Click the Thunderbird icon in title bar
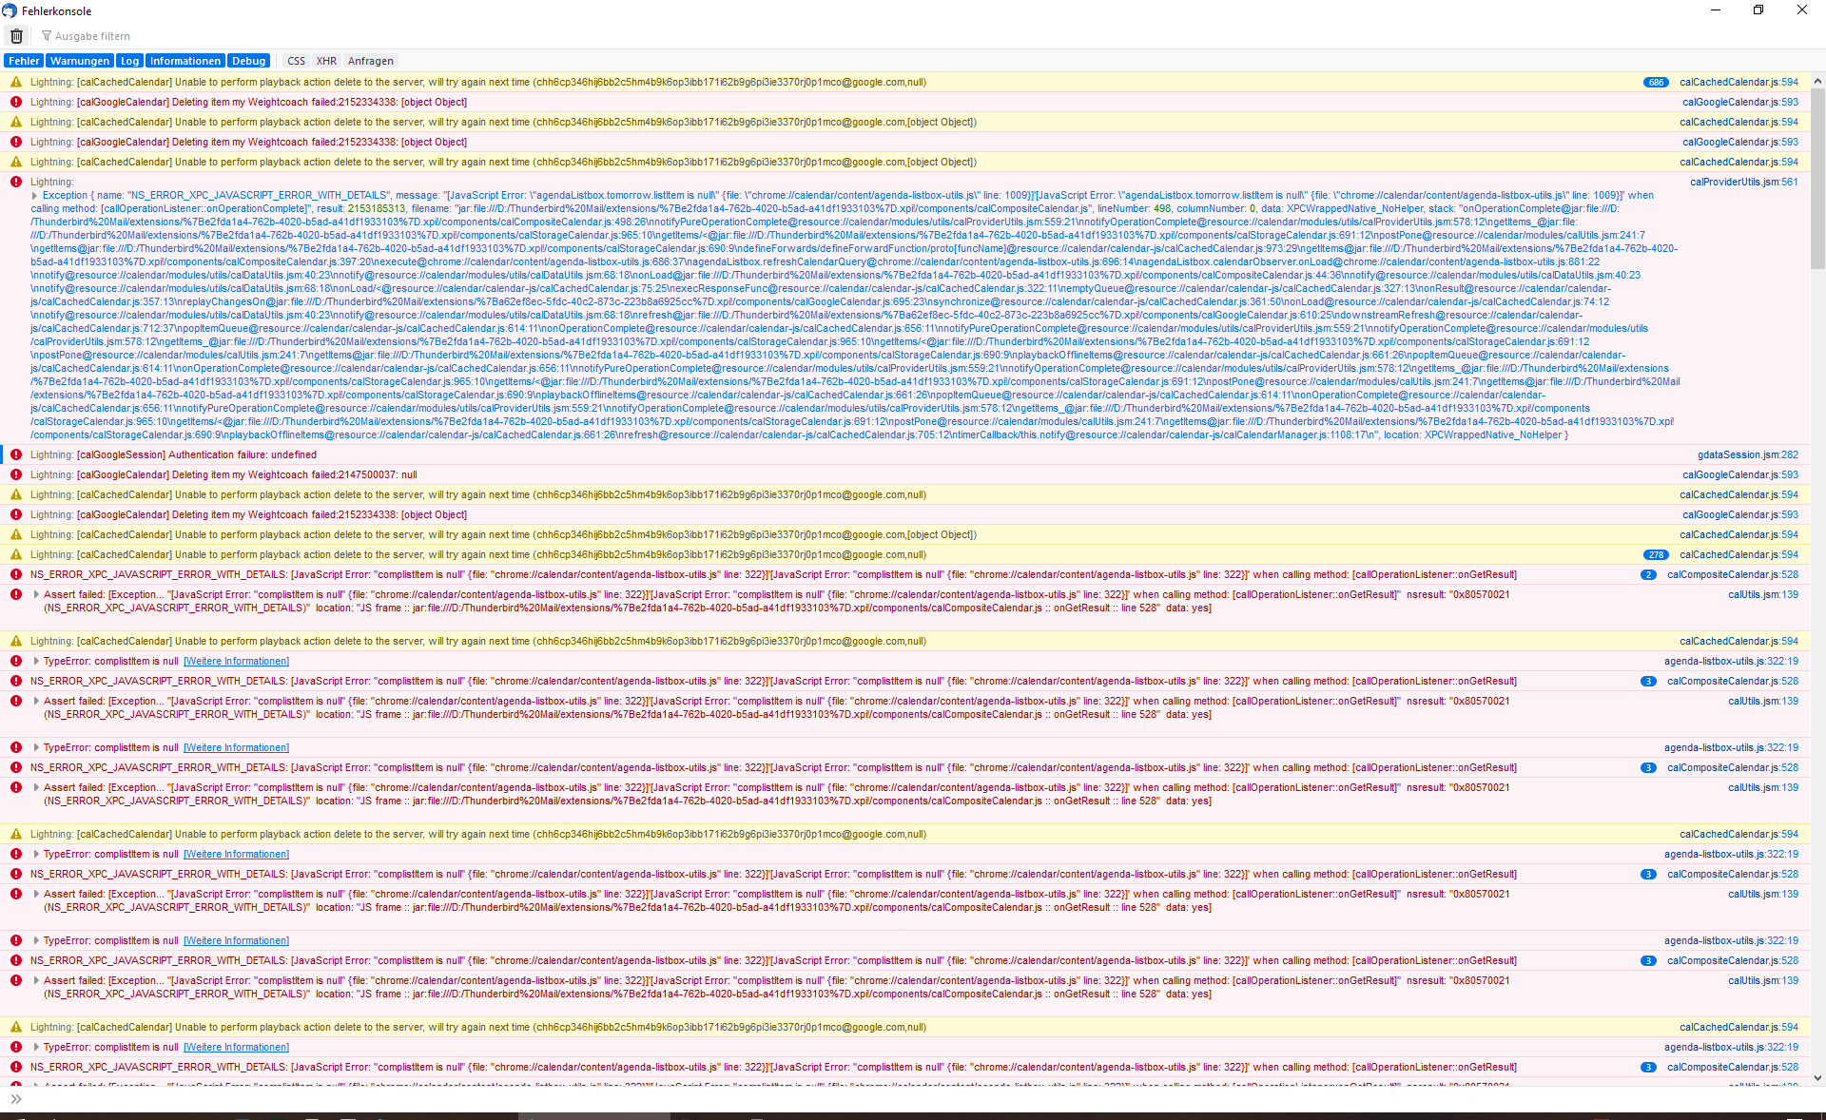 (10, 10)
